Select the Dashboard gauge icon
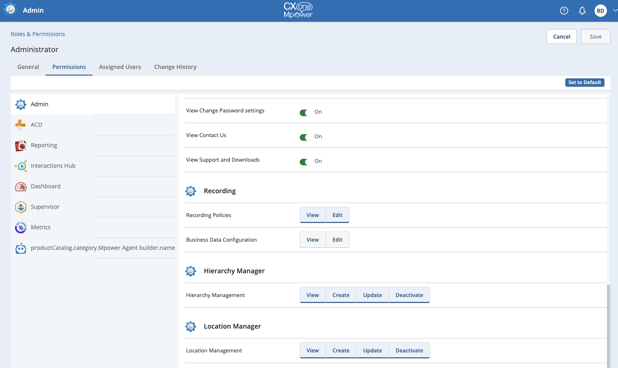This screenshot has height=368, width=618. (x=21, y=186)
